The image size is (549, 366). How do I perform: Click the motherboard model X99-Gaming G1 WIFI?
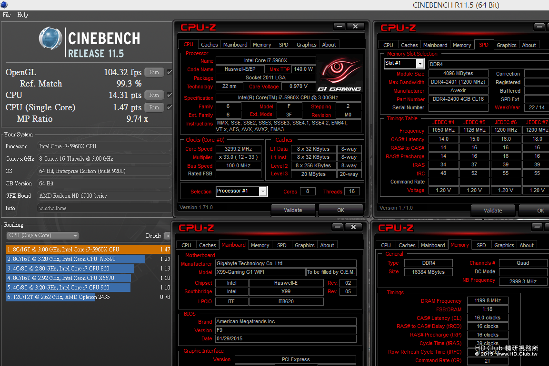tap(260, 272)
